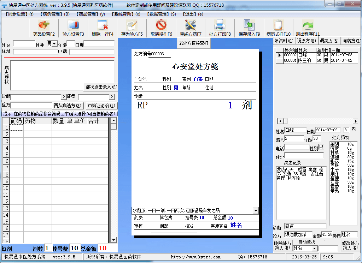Image resolution: width=362 pixels, height=263 pixels.
Task: Click 退出程序F11 exit icon
Action: click(308, 28)
